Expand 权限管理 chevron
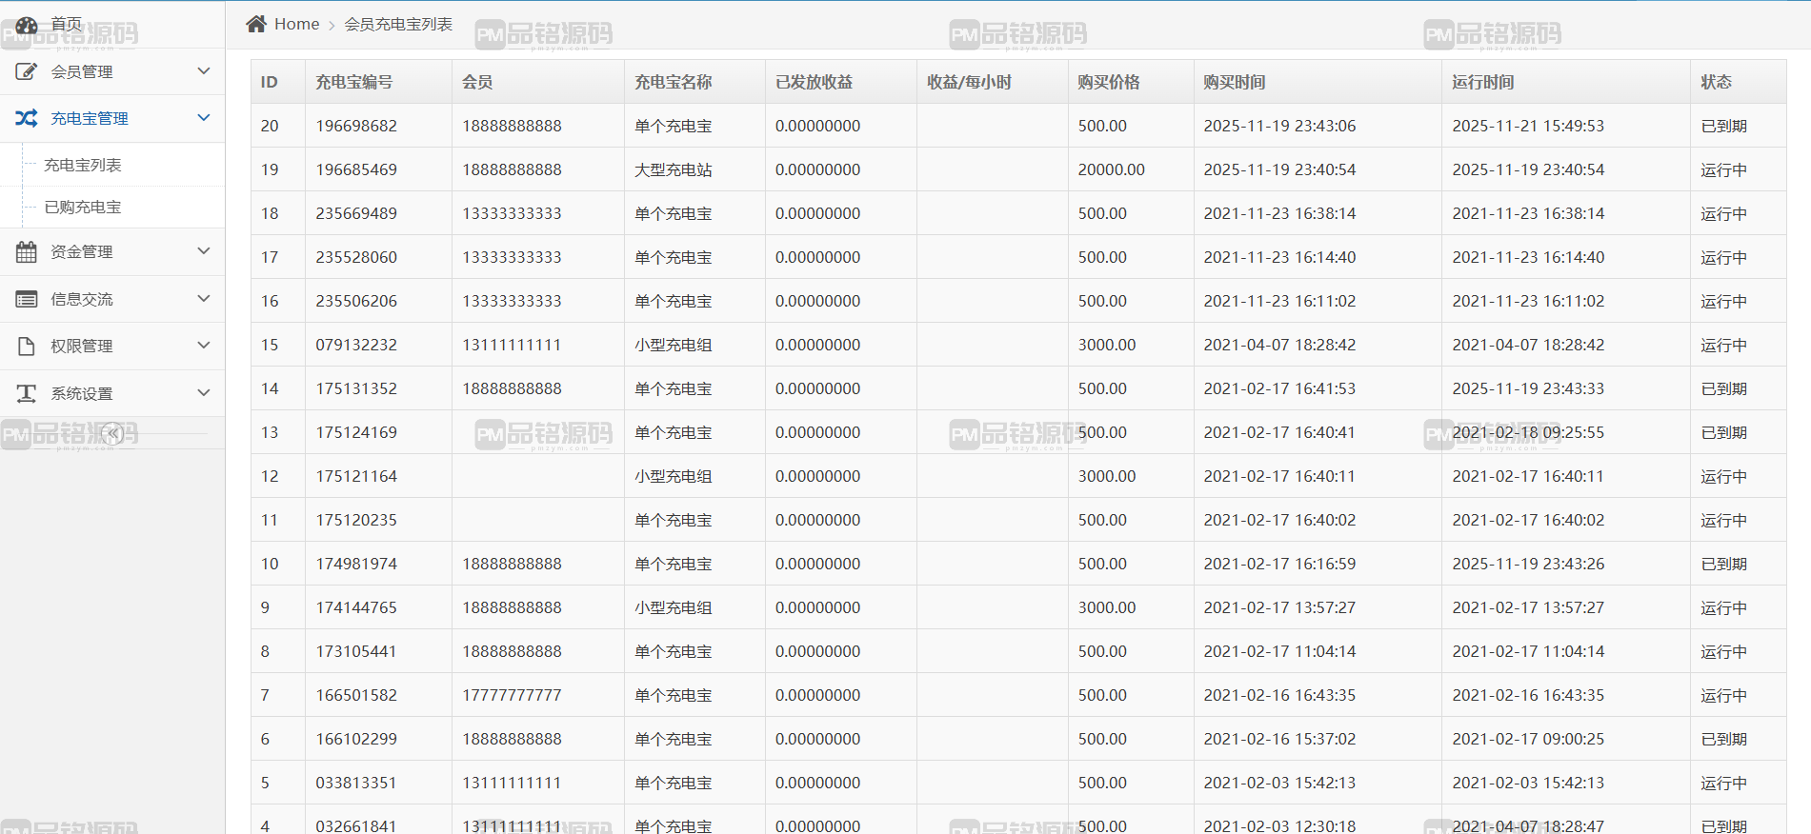The height and width of the screenshot is (834, 1811). tap(203, 346)
